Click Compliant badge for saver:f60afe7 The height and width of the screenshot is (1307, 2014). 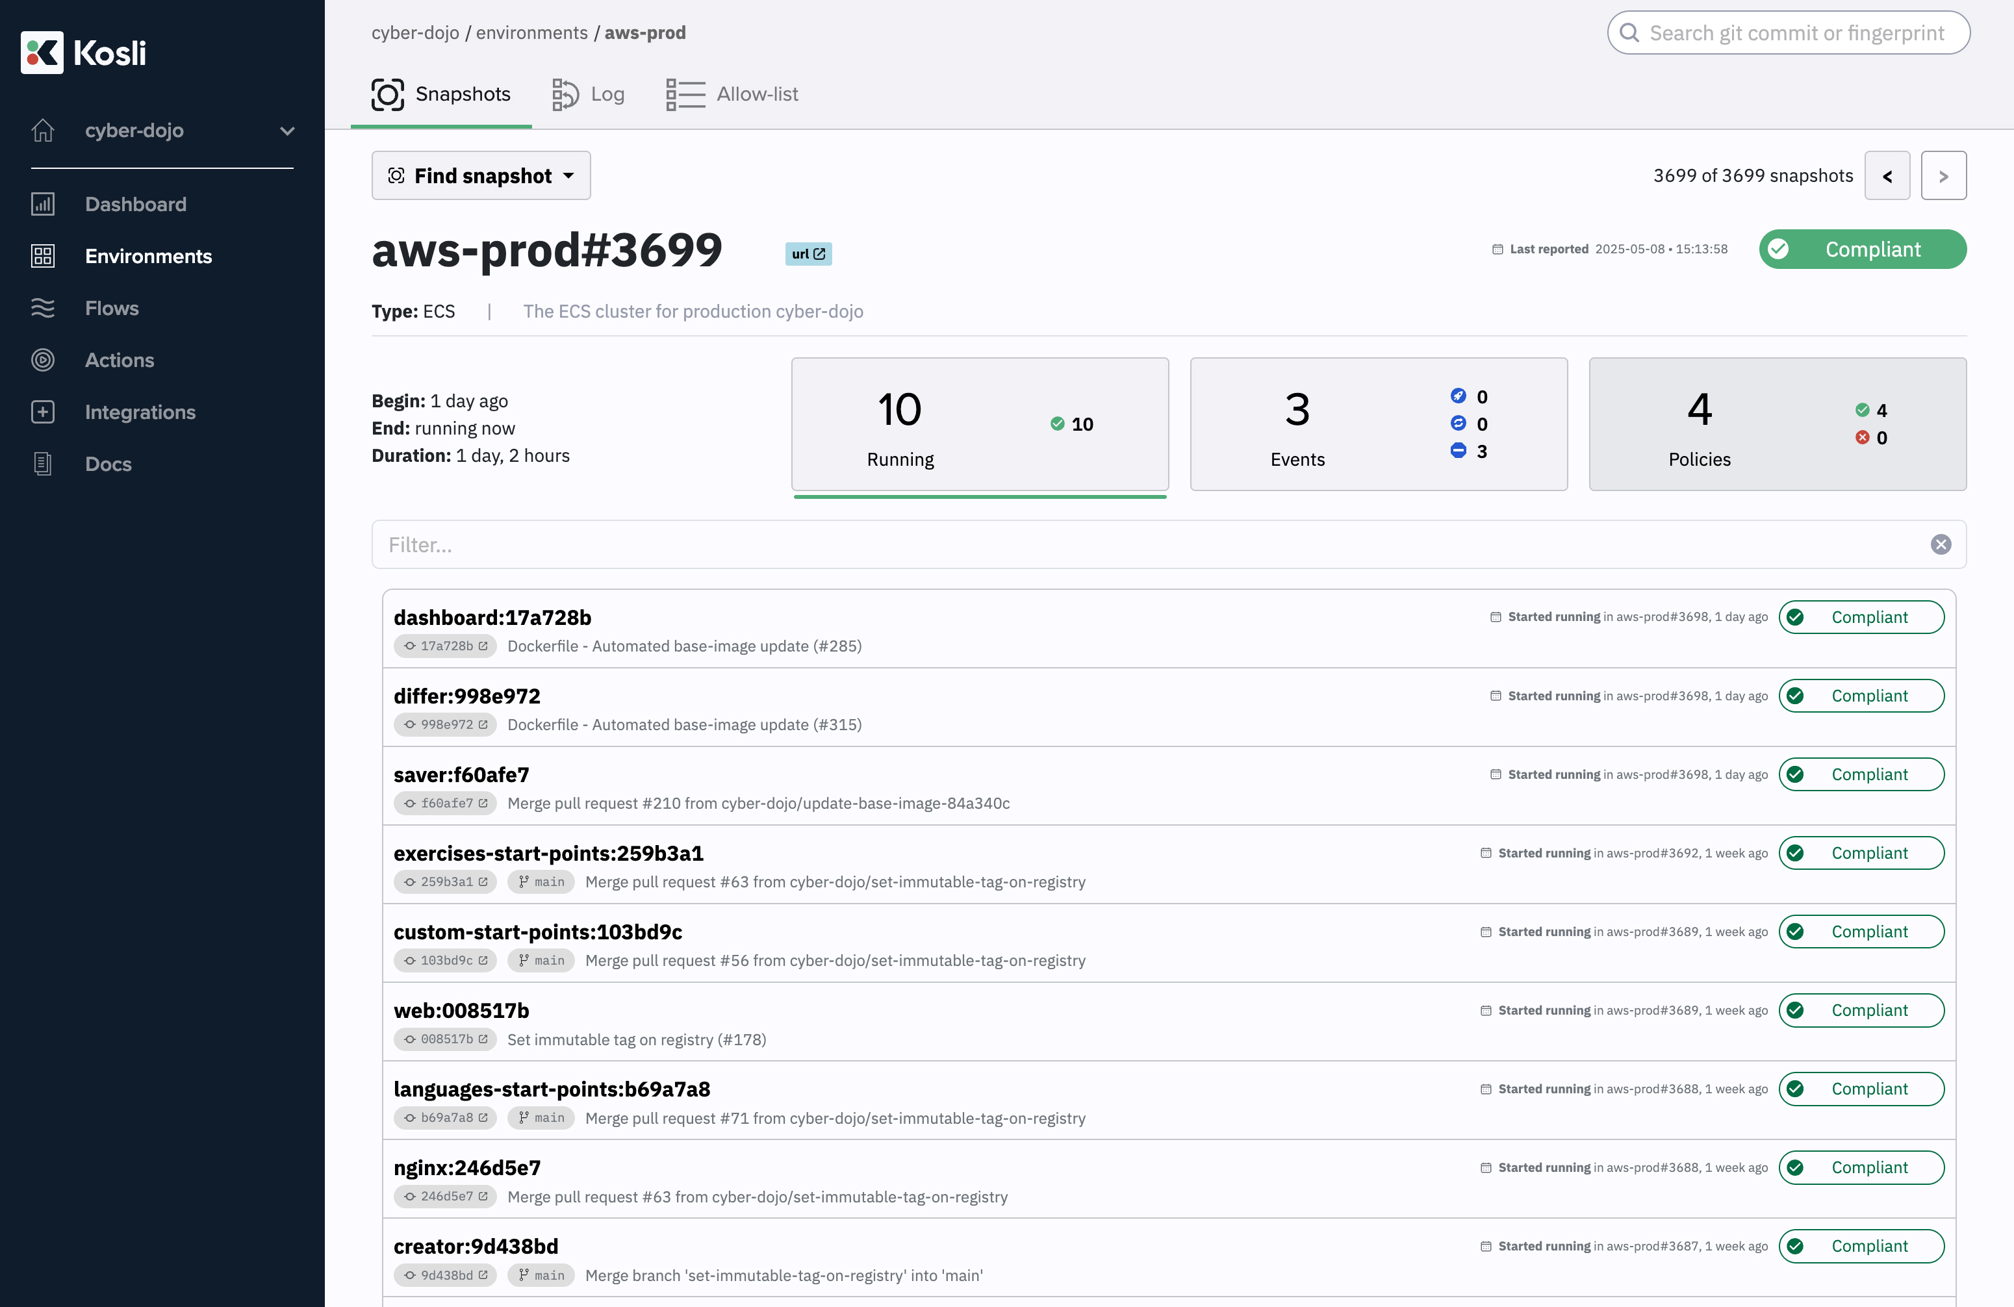(1861, 774)
